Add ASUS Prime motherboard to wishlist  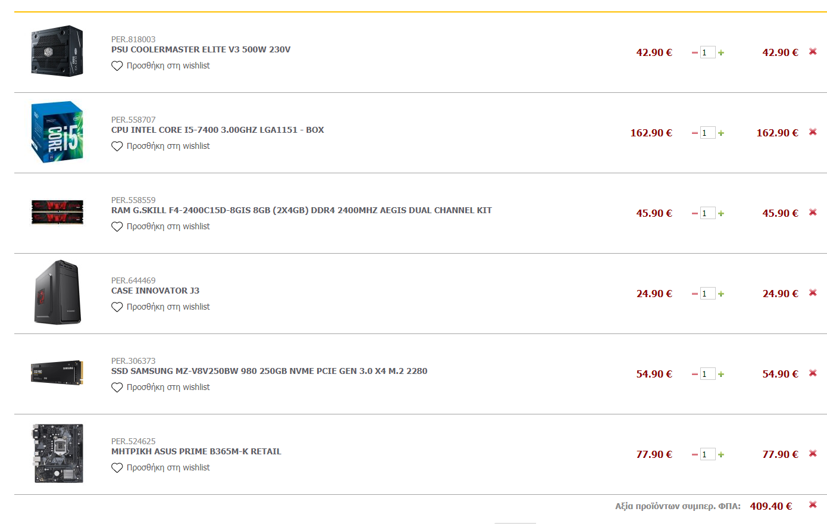pyautogui.click(x=161, y=467)
